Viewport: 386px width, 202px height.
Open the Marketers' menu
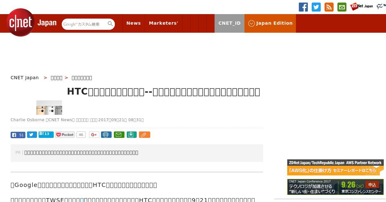pyautogui.click(x=163, y=23)
